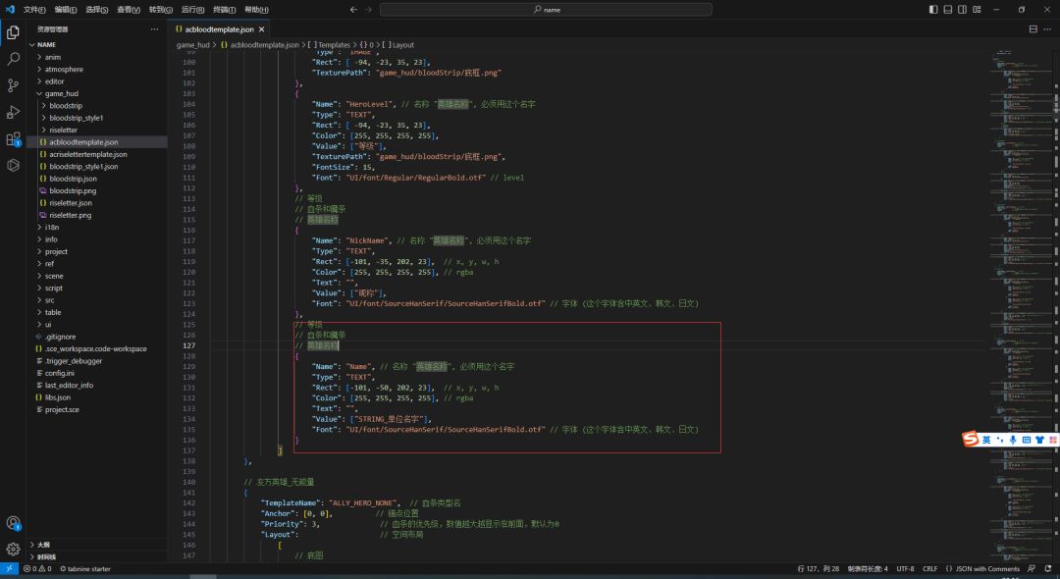Image resolution: width=1060 pixels, height=579 pixels.
Task: Open the Accounts menu icon
Action: click(x=13, y=523)
